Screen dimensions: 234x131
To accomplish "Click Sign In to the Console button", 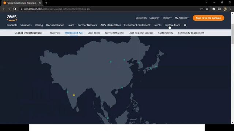I will 208,18.
